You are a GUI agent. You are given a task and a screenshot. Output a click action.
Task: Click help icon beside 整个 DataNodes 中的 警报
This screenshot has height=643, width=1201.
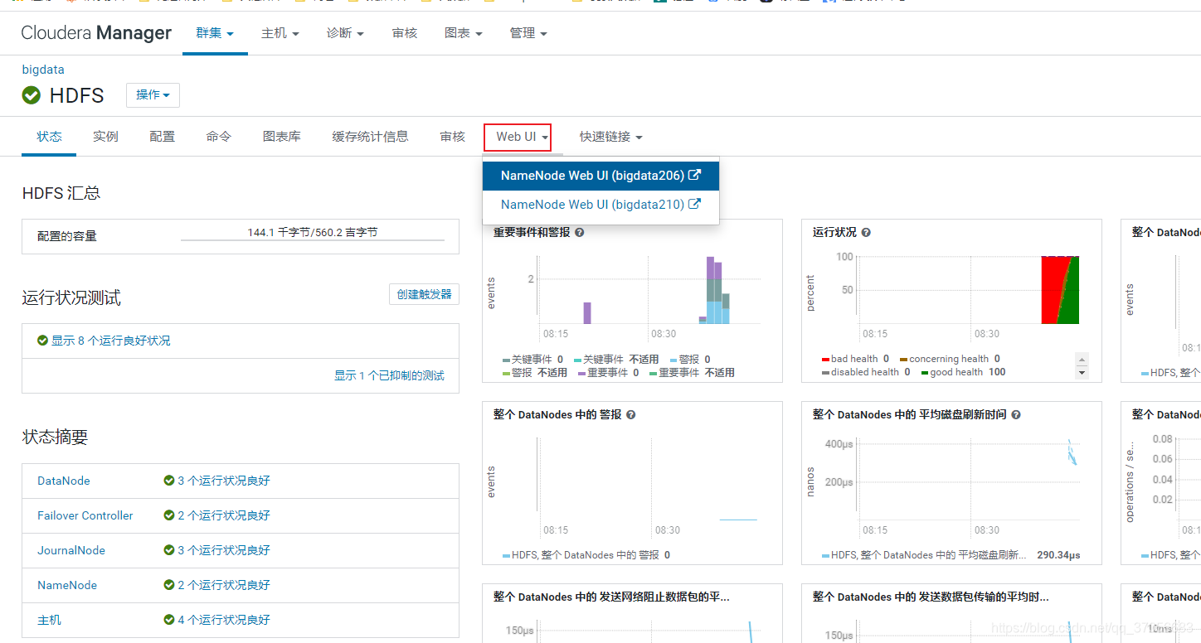tap(631, 414)
